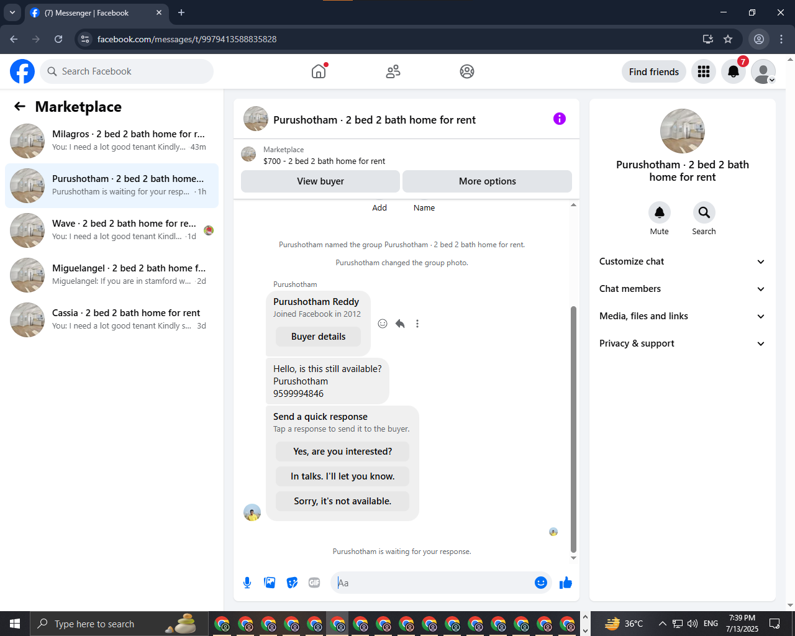The width and height of the screenshot is (795, 636).
Task: Select the Purushotham conversation in list
Action: tap(112, 186)
